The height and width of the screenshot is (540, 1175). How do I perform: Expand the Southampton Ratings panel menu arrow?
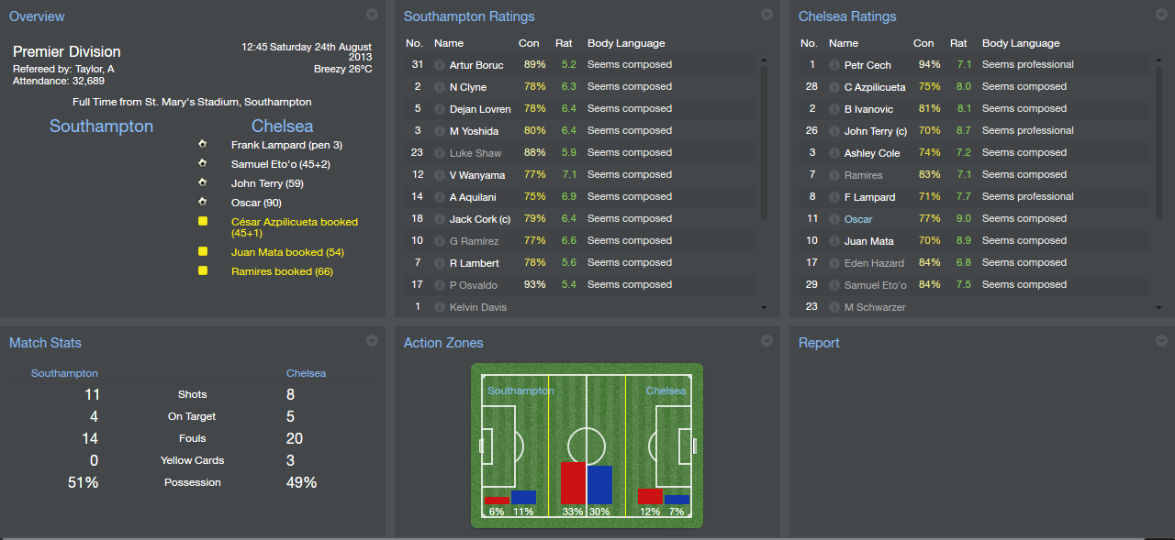767,15
